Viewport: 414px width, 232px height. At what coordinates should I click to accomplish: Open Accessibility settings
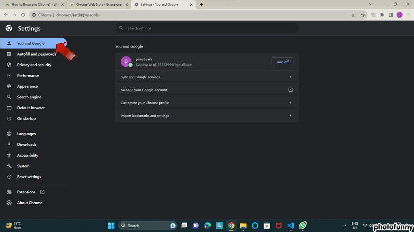pos(33,155)
